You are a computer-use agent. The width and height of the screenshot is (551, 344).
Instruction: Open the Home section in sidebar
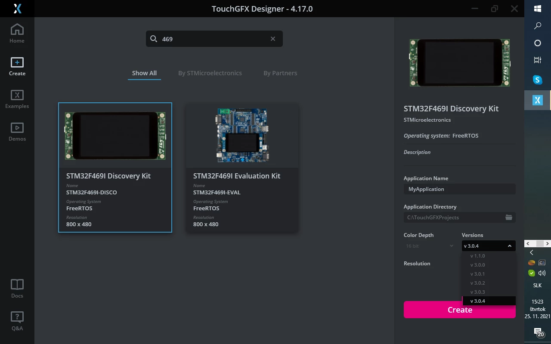coord(17,33)
